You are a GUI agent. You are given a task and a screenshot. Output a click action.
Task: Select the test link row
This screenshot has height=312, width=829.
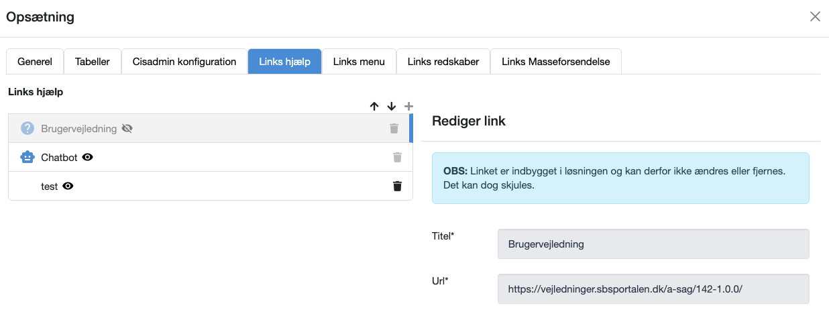(201, 186)
